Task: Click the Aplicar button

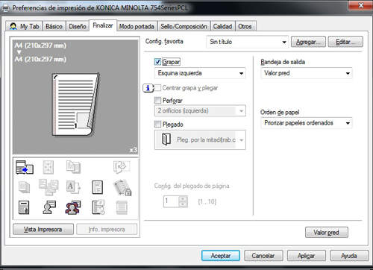Action: click(307, 256)
